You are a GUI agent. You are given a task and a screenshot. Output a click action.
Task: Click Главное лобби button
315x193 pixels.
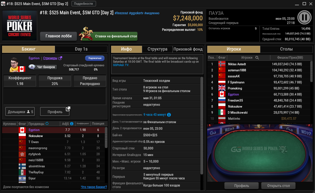58,36
